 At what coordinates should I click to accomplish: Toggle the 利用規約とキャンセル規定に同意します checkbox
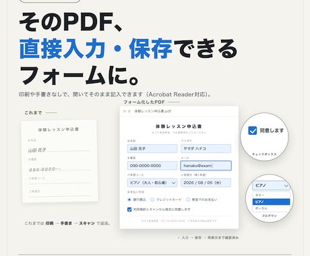click(x=129, y=210)
